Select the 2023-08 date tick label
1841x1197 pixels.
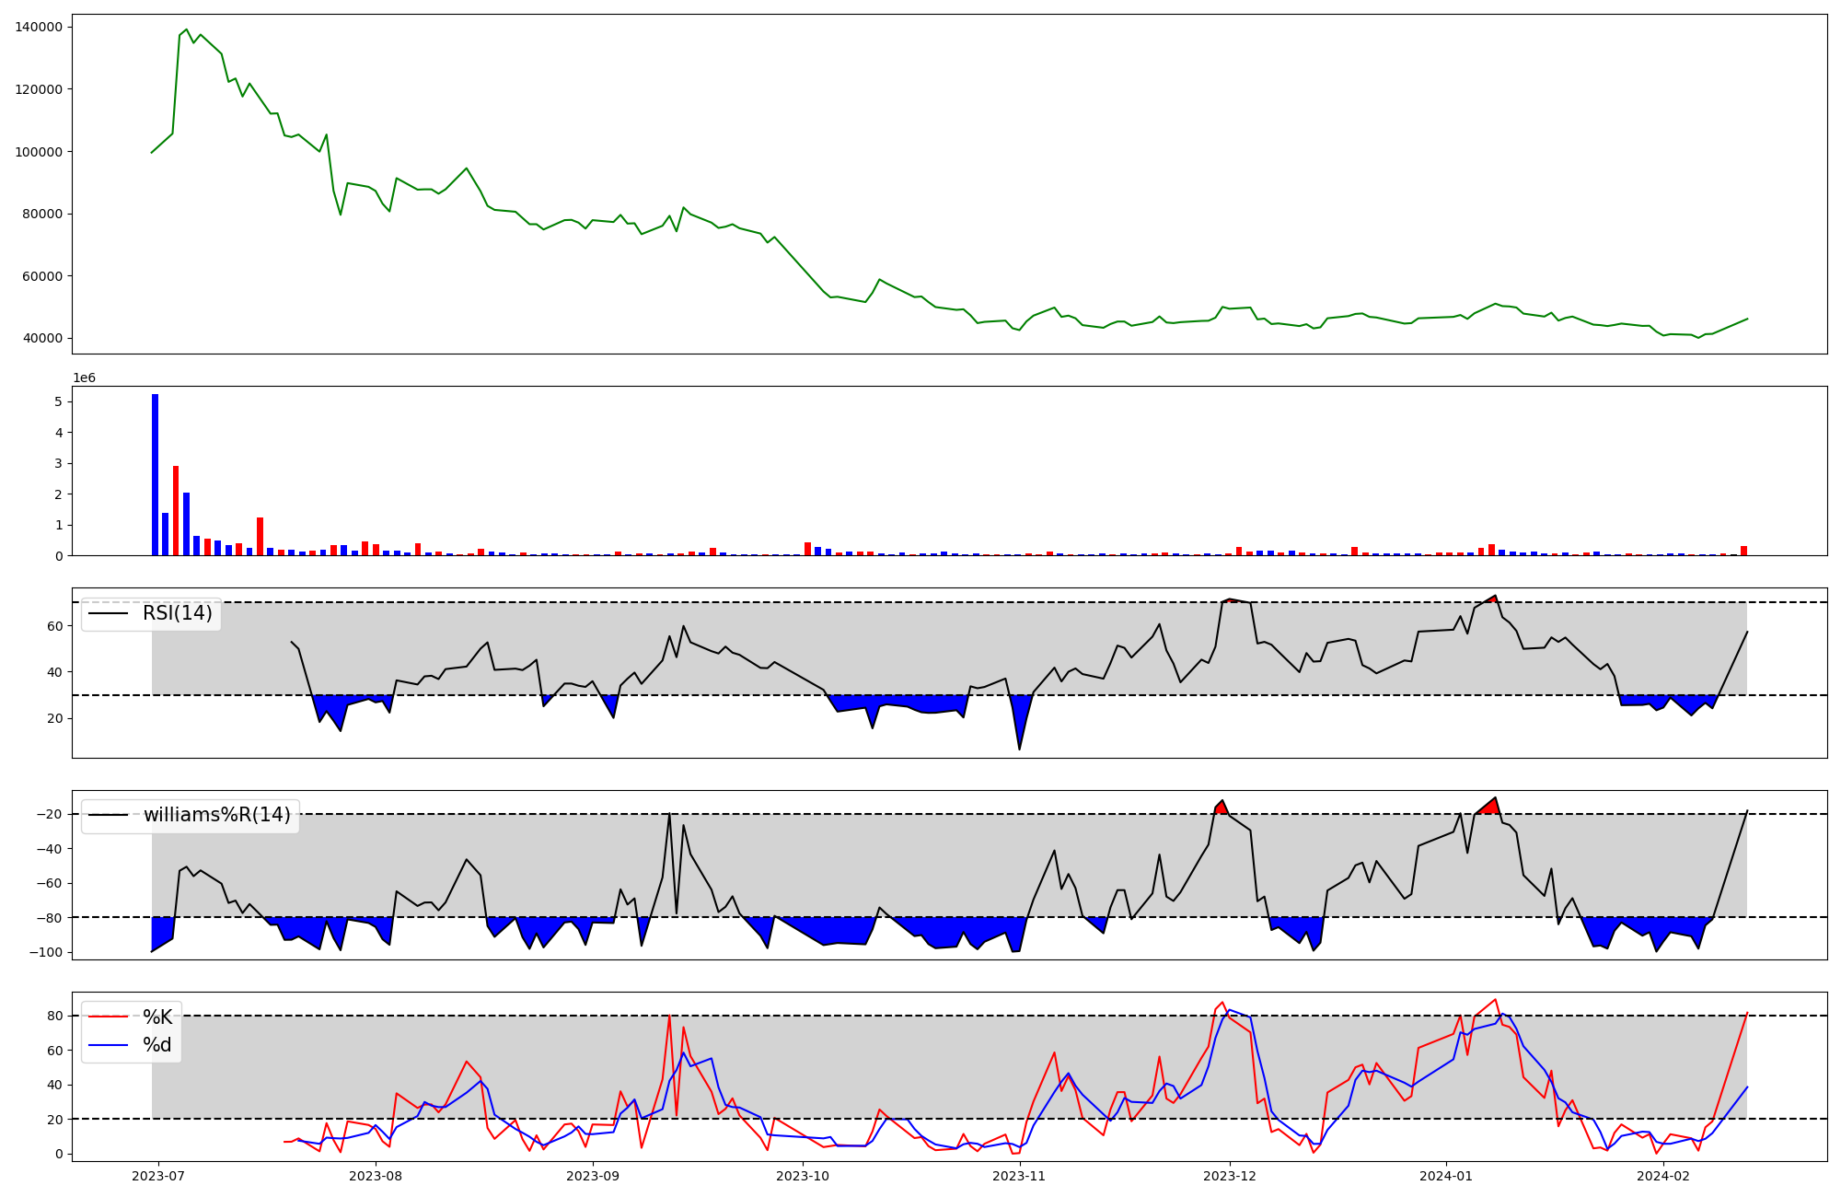(376, 1176)
